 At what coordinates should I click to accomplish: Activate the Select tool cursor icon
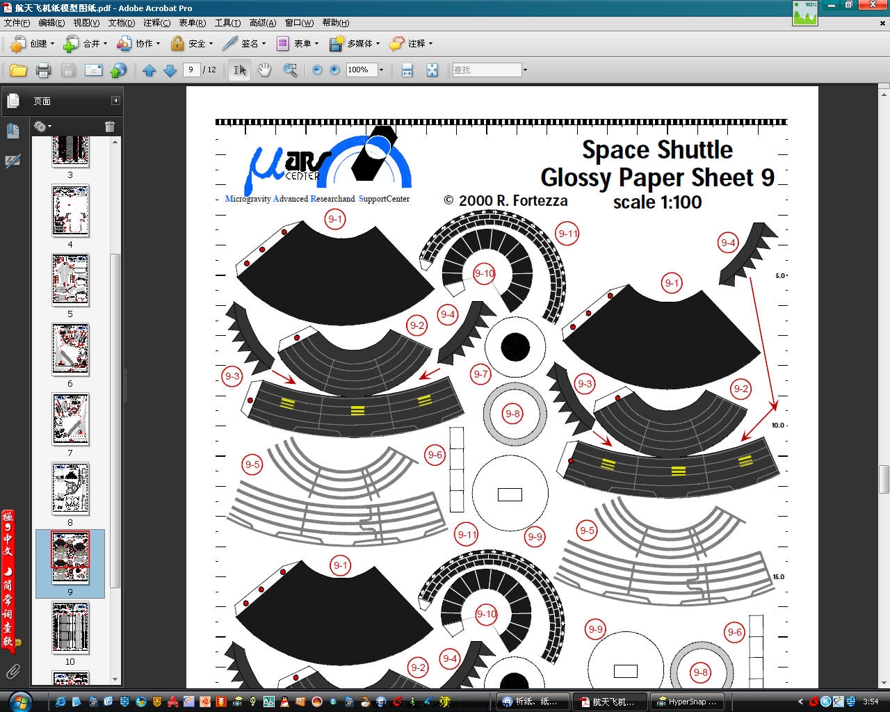(x=239, y=70)
